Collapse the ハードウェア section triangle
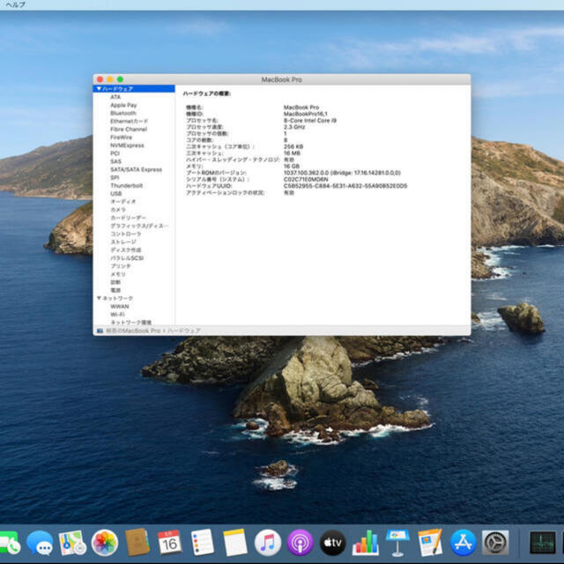Viewport: 564px width, 564px height. point(99,88)
